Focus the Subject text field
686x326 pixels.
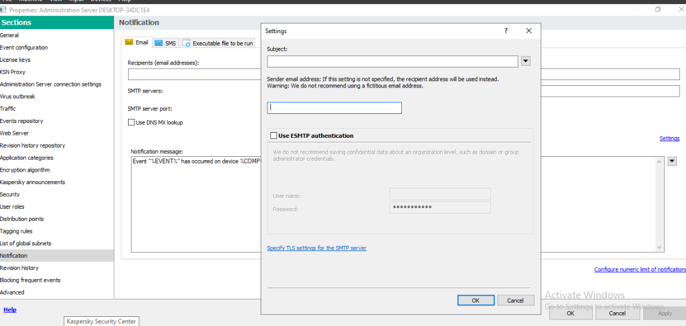click(392, 61)
